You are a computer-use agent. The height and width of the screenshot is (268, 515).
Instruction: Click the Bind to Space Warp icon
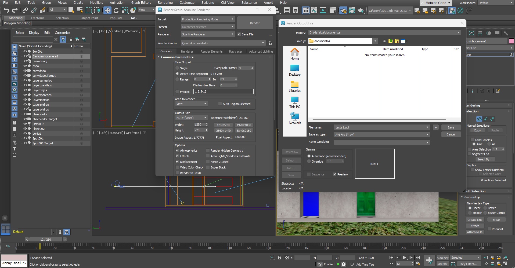42,10
